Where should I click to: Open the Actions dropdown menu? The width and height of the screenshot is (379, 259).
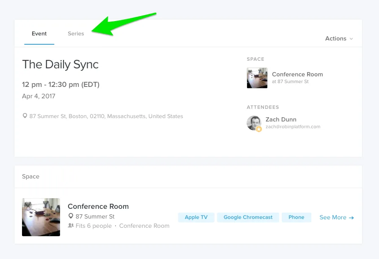339,38
